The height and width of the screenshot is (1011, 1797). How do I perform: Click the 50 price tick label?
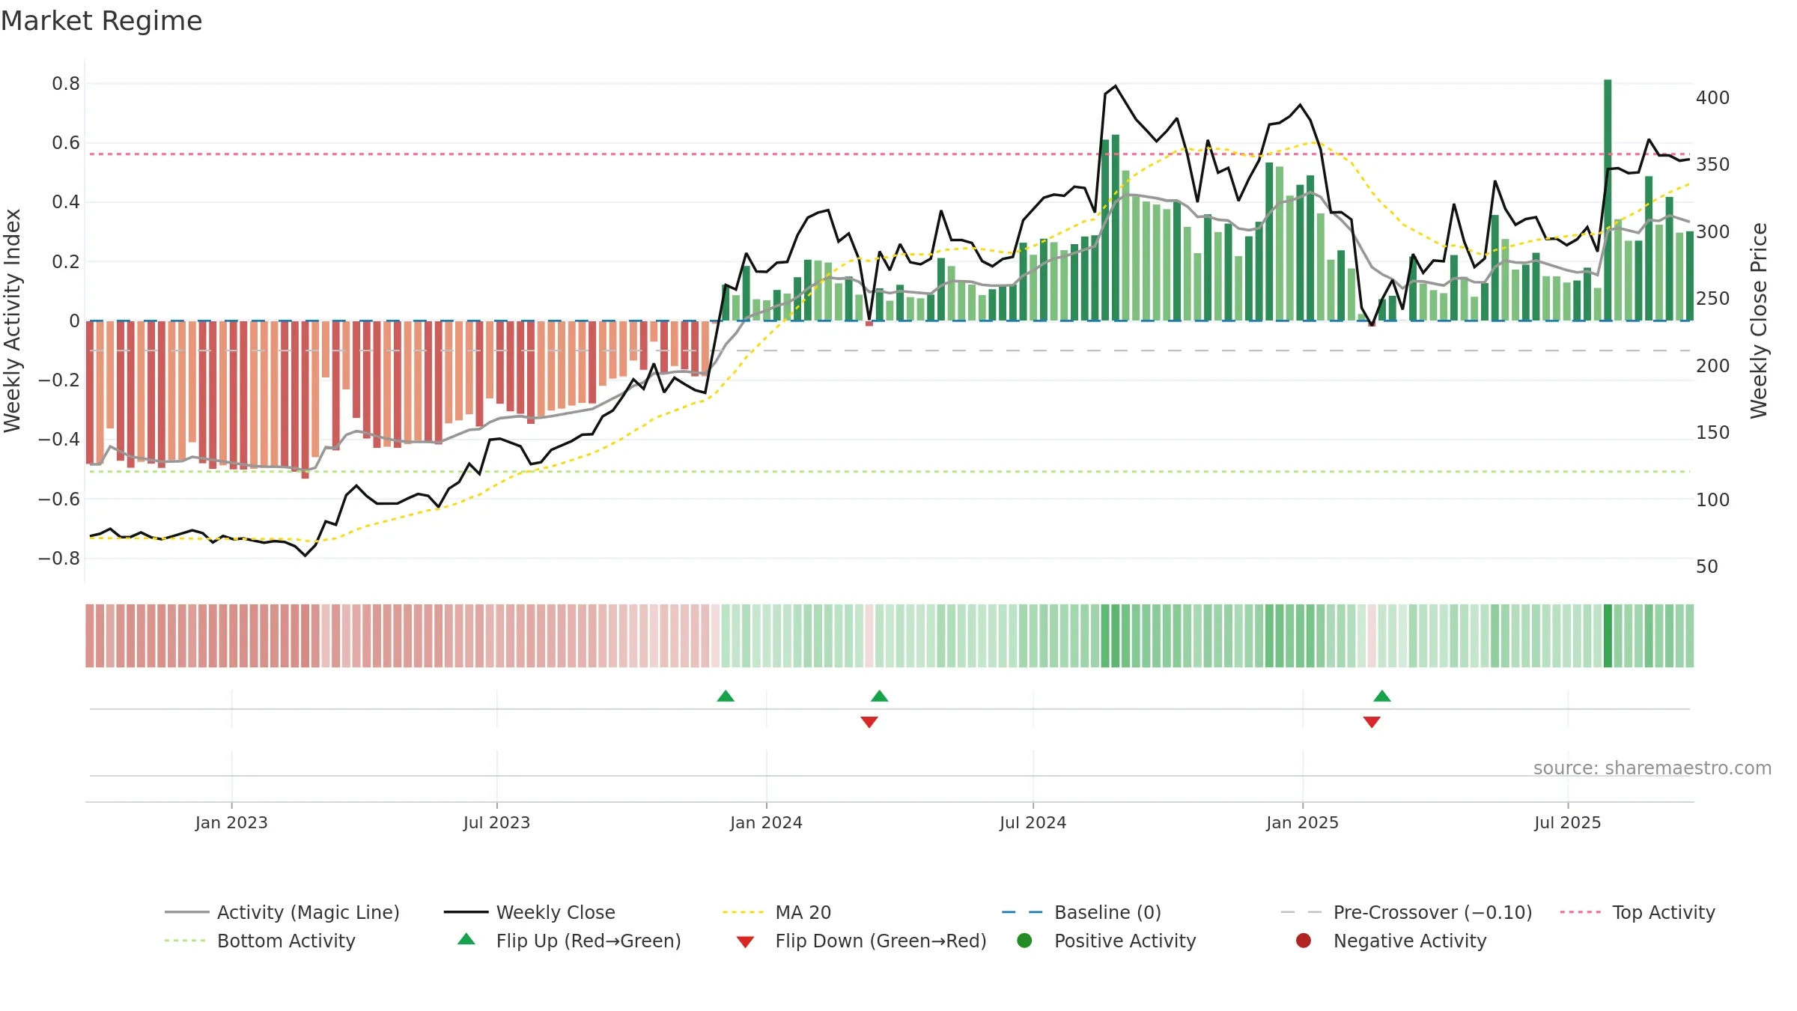pyautogui.click(x=1707, y=567)
